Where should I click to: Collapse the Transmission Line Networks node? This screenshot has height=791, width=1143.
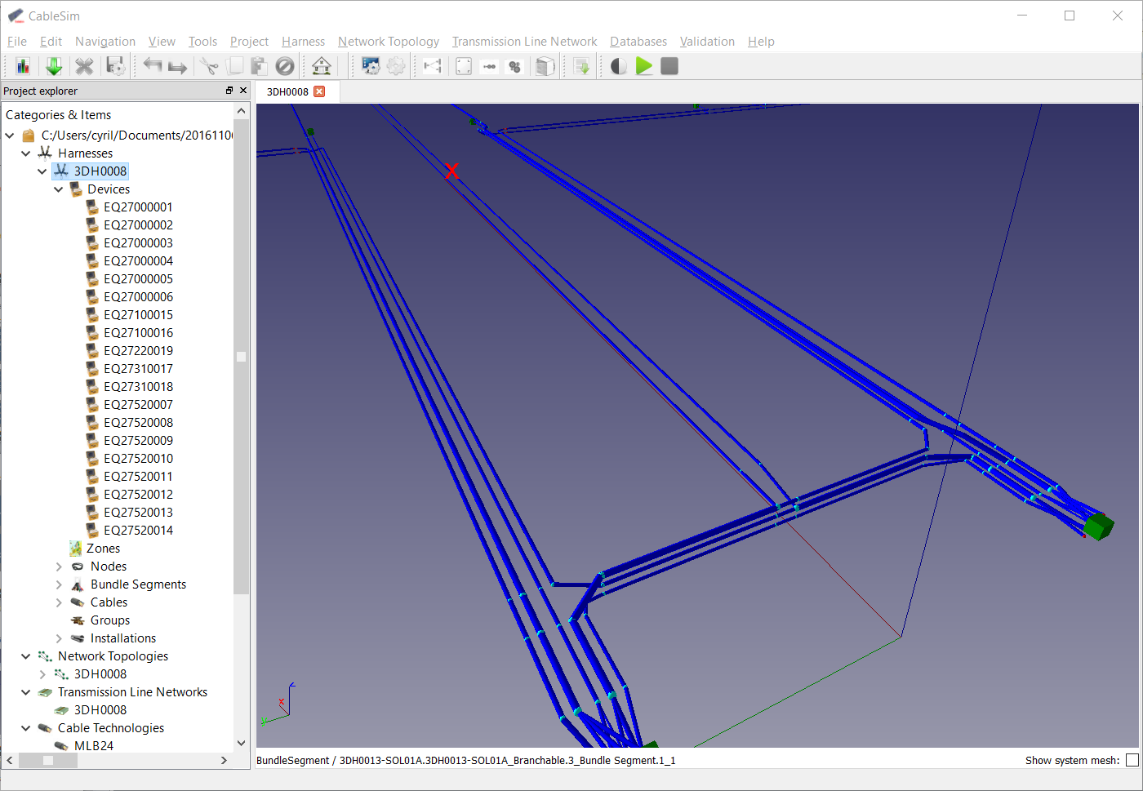(26, 692)
